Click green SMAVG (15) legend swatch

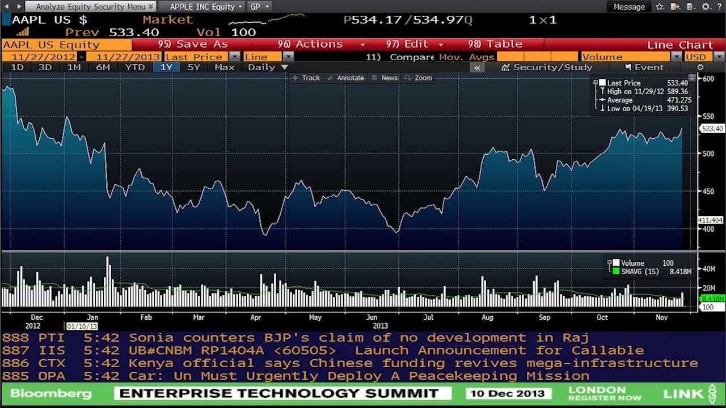coord(616,271)
